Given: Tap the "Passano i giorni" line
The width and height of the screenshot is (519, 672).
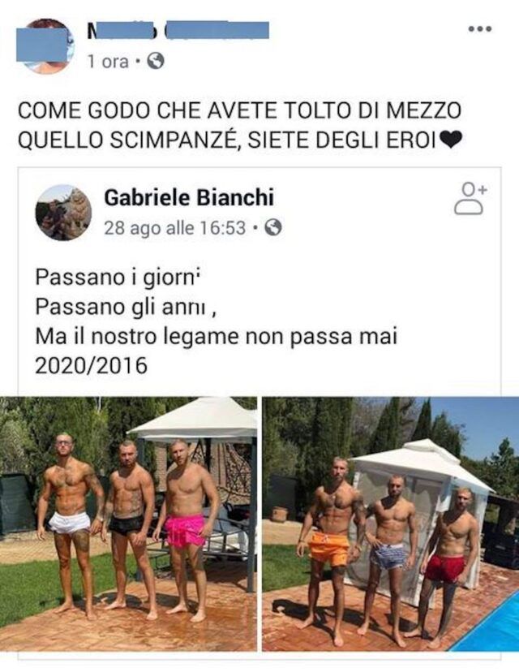Looking at the screenshot, I should click(x=118, y=278).
